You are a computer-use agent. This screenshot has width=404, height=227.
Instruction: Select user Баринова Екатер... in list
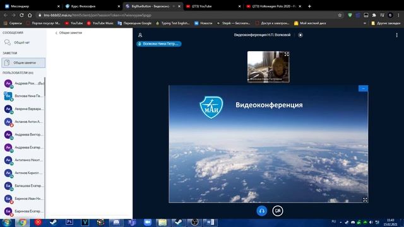click(23, 211)
